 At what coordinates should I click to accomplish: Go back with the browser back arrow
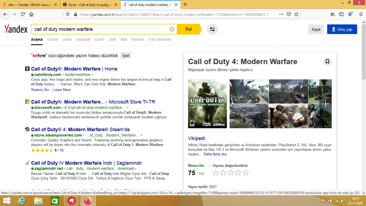click(5, 14)
